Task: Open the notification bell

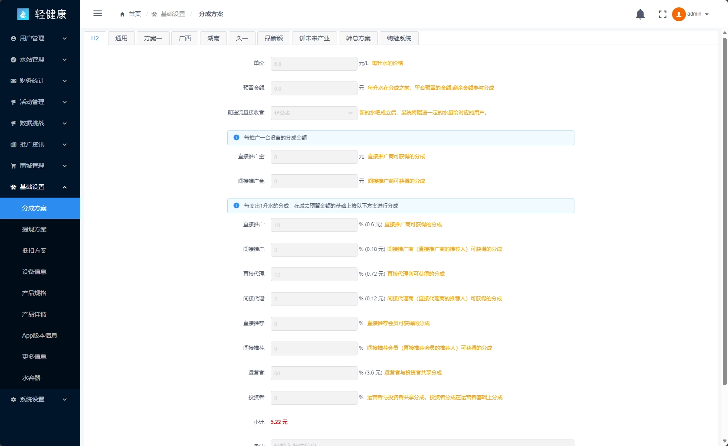Action: [x=640, y=14]
